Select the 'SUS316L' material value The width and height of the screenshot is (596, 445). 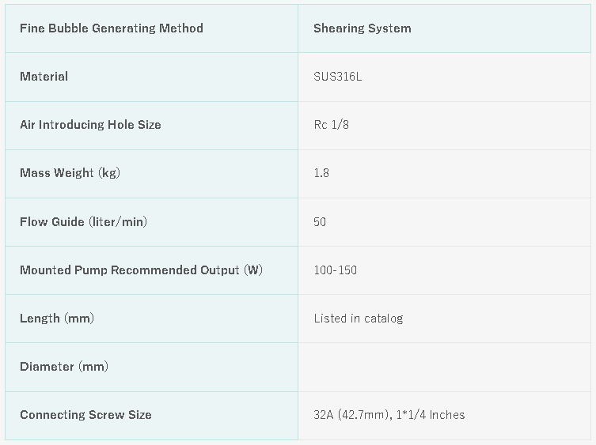click(x=338, y=77)
